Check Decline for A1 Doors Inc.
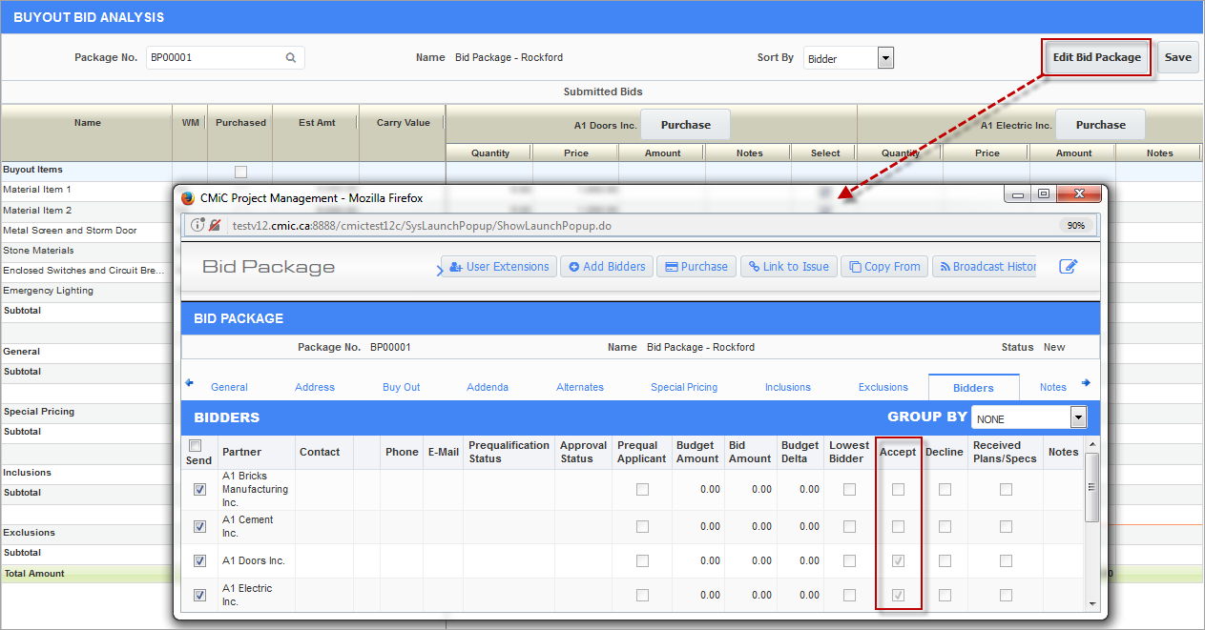 pos(945,561)
